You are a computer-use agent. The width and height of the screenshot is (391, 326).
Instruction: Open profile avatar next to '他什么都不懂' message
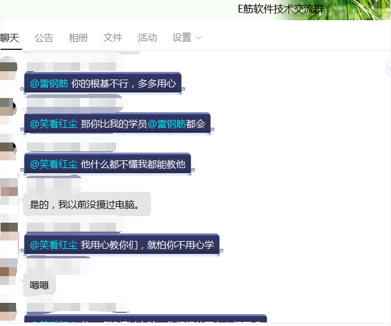tap(8, 151)
